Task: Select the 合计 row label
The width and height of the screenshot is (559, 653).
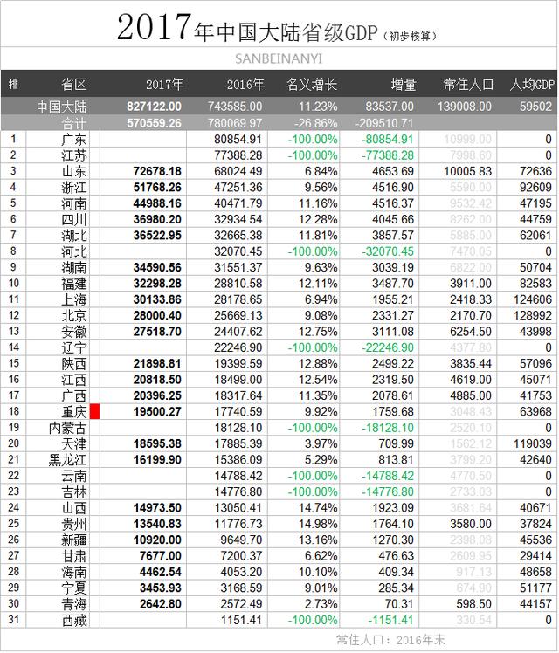Action: (x=73, y=123)
